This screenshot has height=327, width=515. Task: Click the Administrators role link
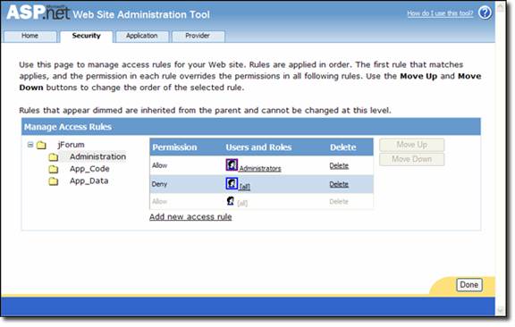tap(260, 169)
